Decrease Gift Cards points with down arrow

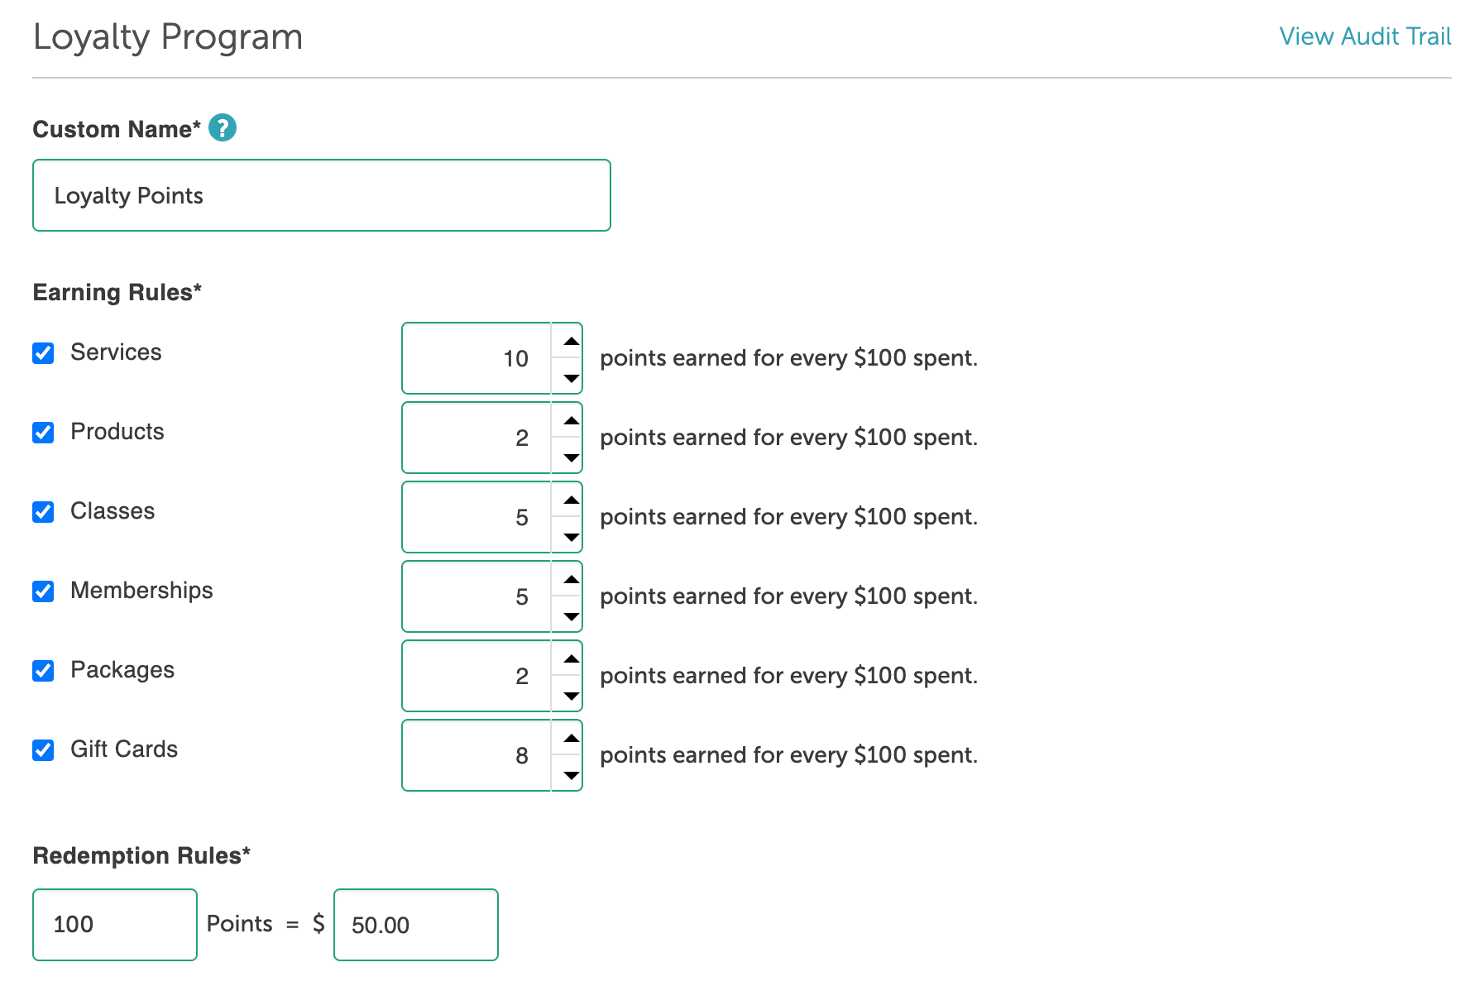pos(571,774)
